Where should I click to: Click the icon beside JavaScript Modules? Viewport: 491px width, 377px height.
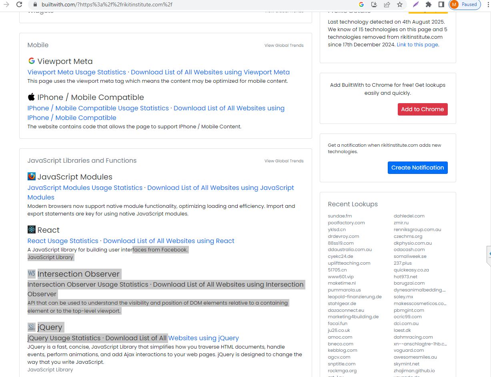pyautogui.click(x=32, y=176)
